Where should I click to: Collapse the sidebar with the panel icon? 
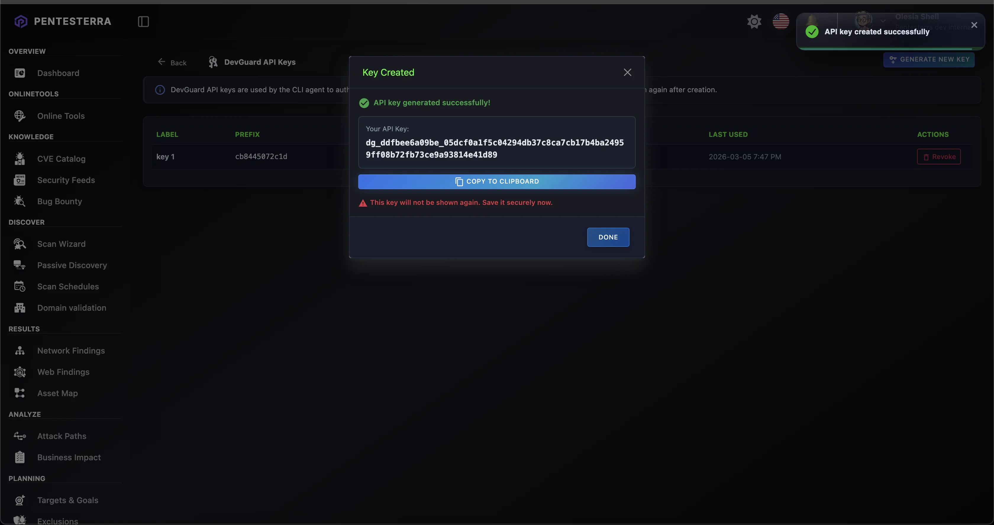pos(143,22)
